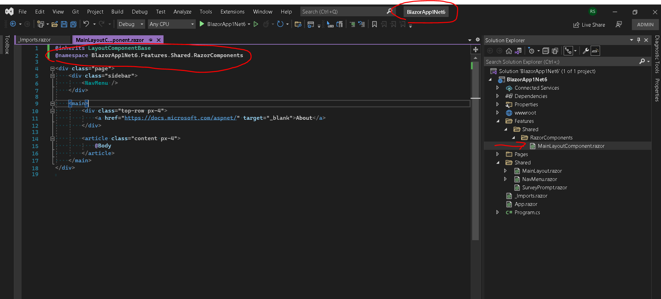Viewport: 661px width, 299px height.
Task: Click Pending Changes Filter clock icon
Action: point(531,51)
